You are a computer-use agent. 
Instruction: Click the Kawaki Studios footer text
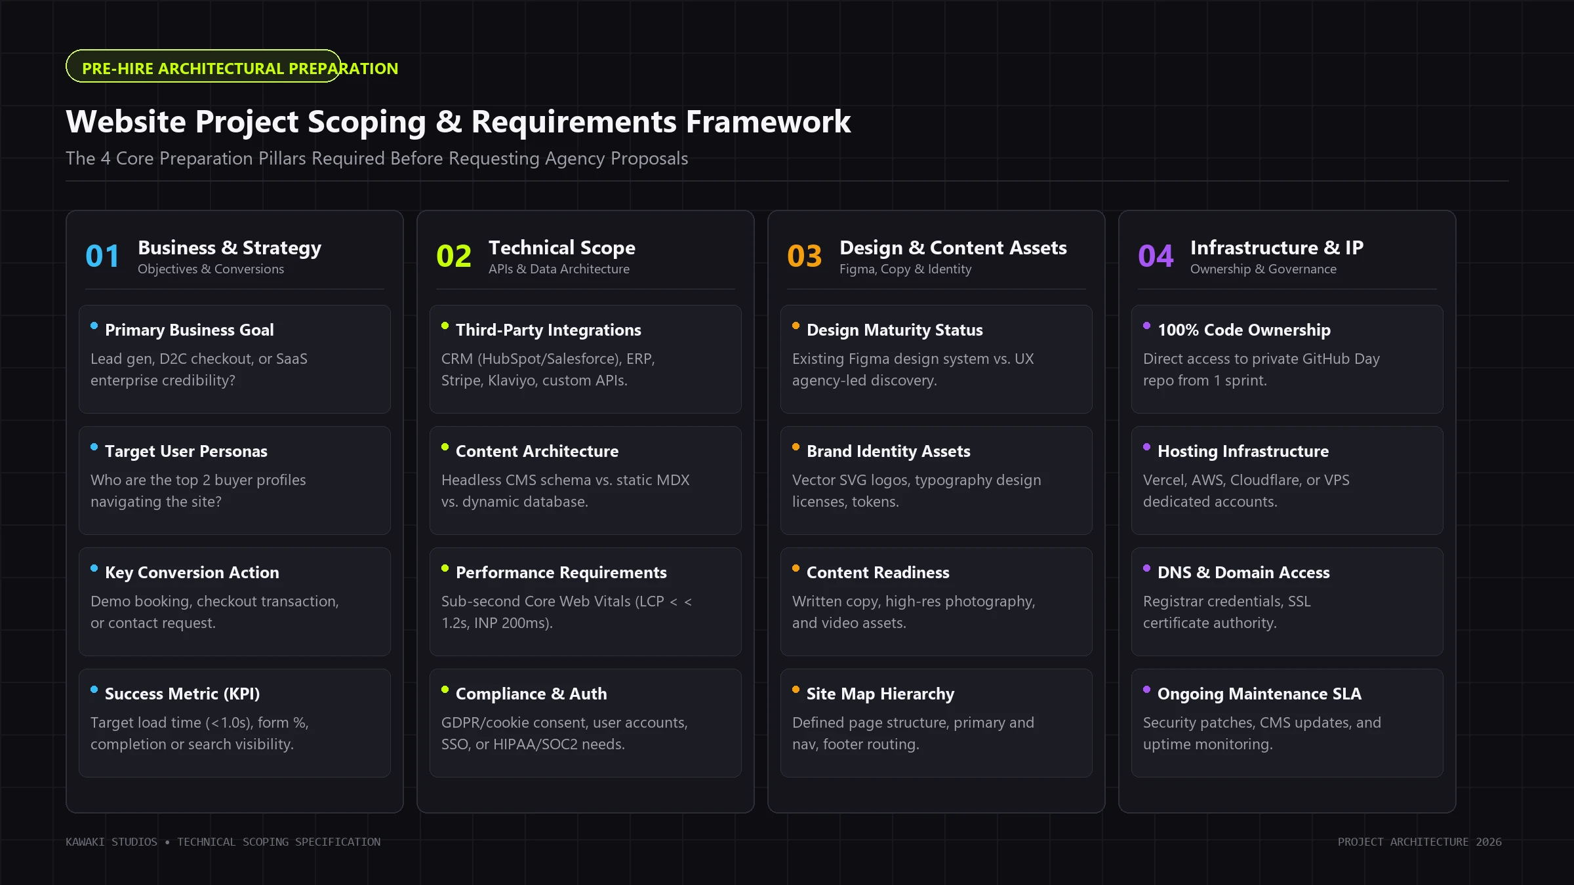tap(223, 842)
